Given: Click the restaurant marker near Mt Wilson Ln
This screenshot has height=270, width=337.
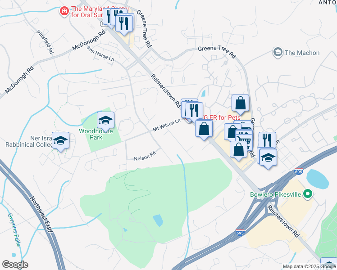Looking at the screenshot, I should [194, 111].
